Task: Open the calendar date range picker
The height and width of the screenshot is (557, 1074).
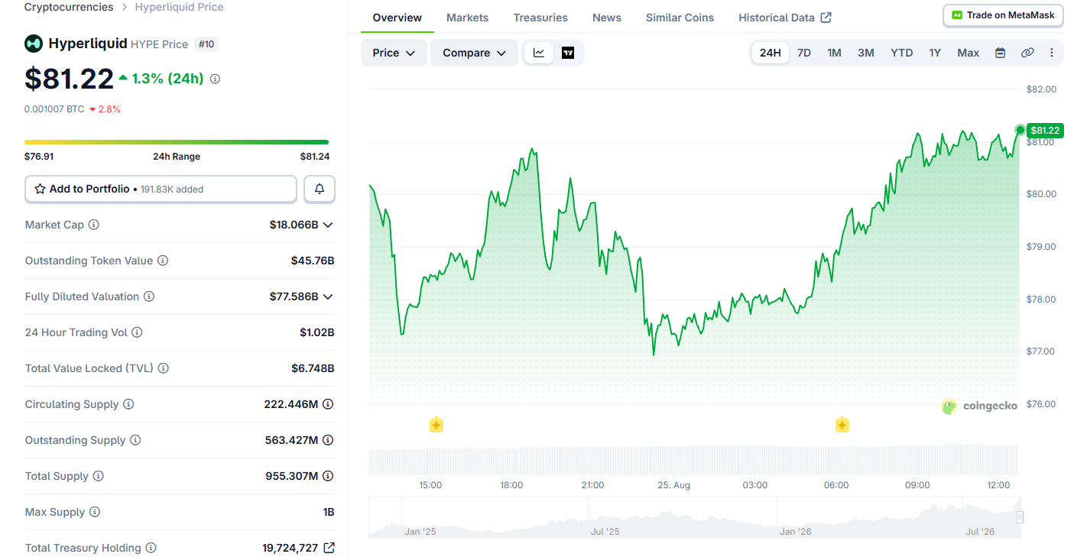Action: (1000, 53)
